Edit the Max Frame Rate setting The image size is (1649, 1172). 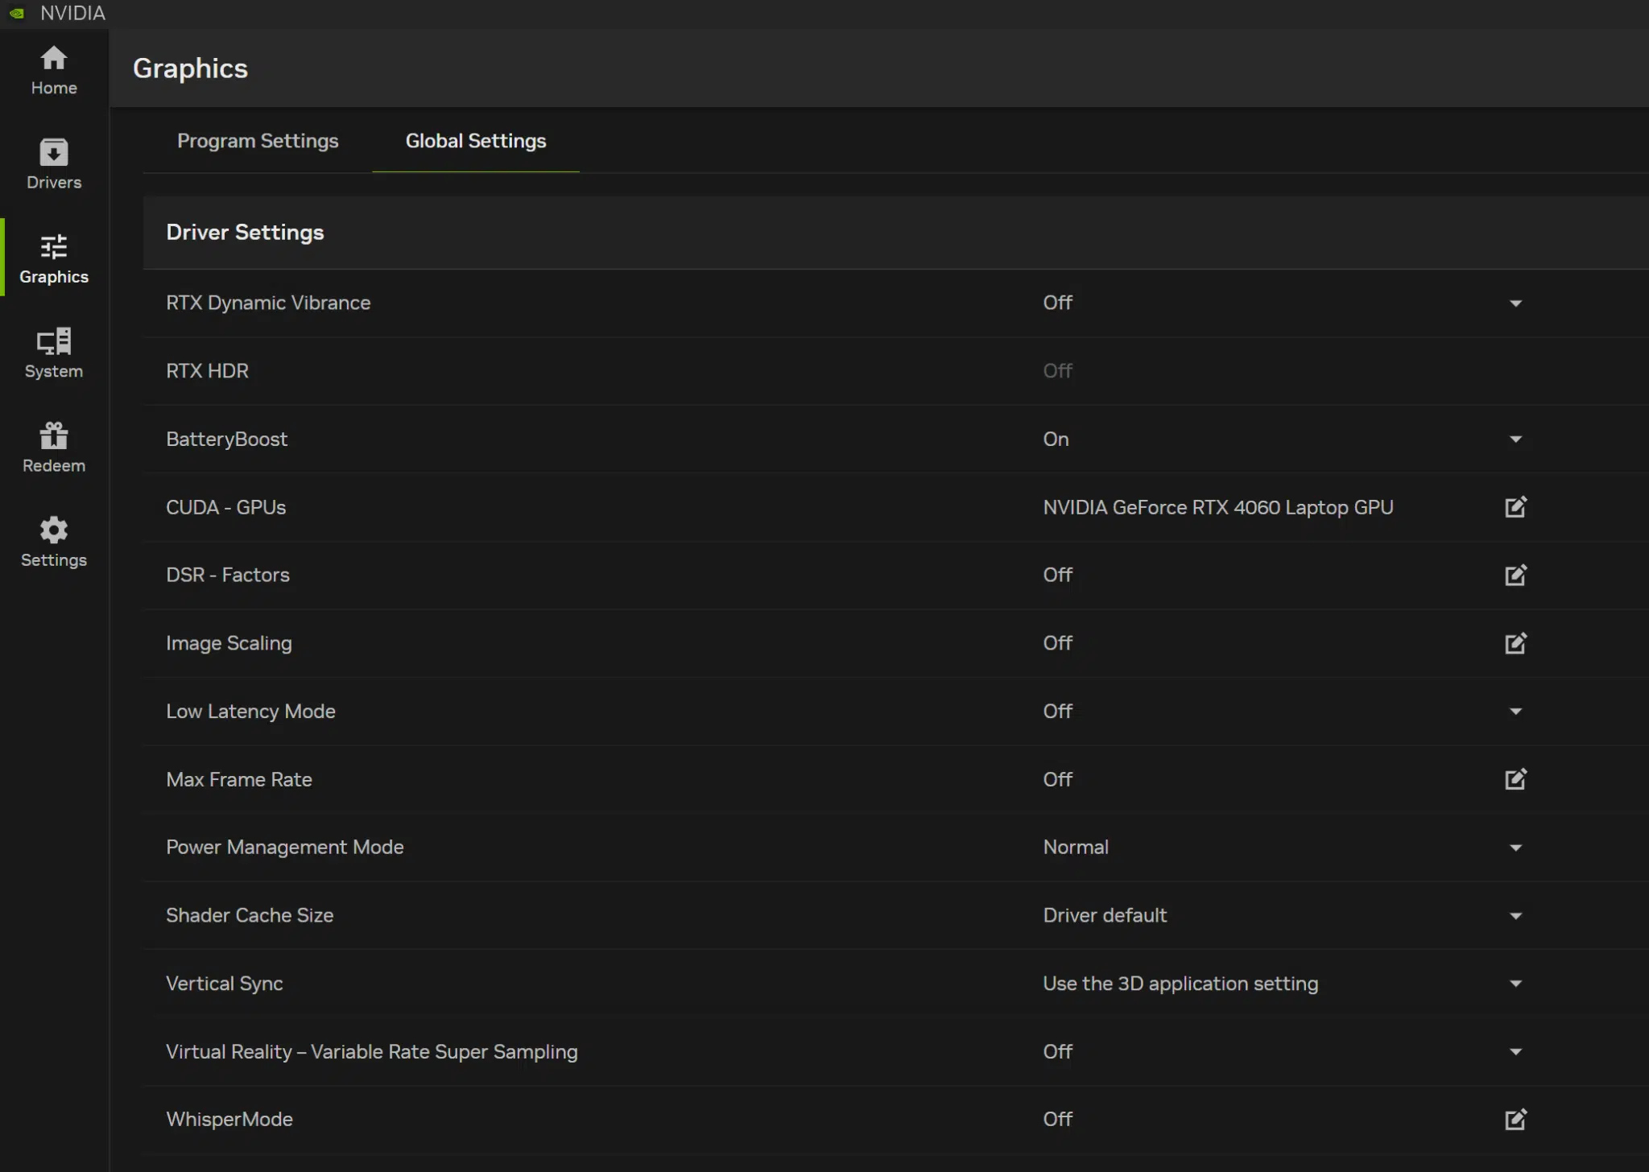coord(1515,779)
